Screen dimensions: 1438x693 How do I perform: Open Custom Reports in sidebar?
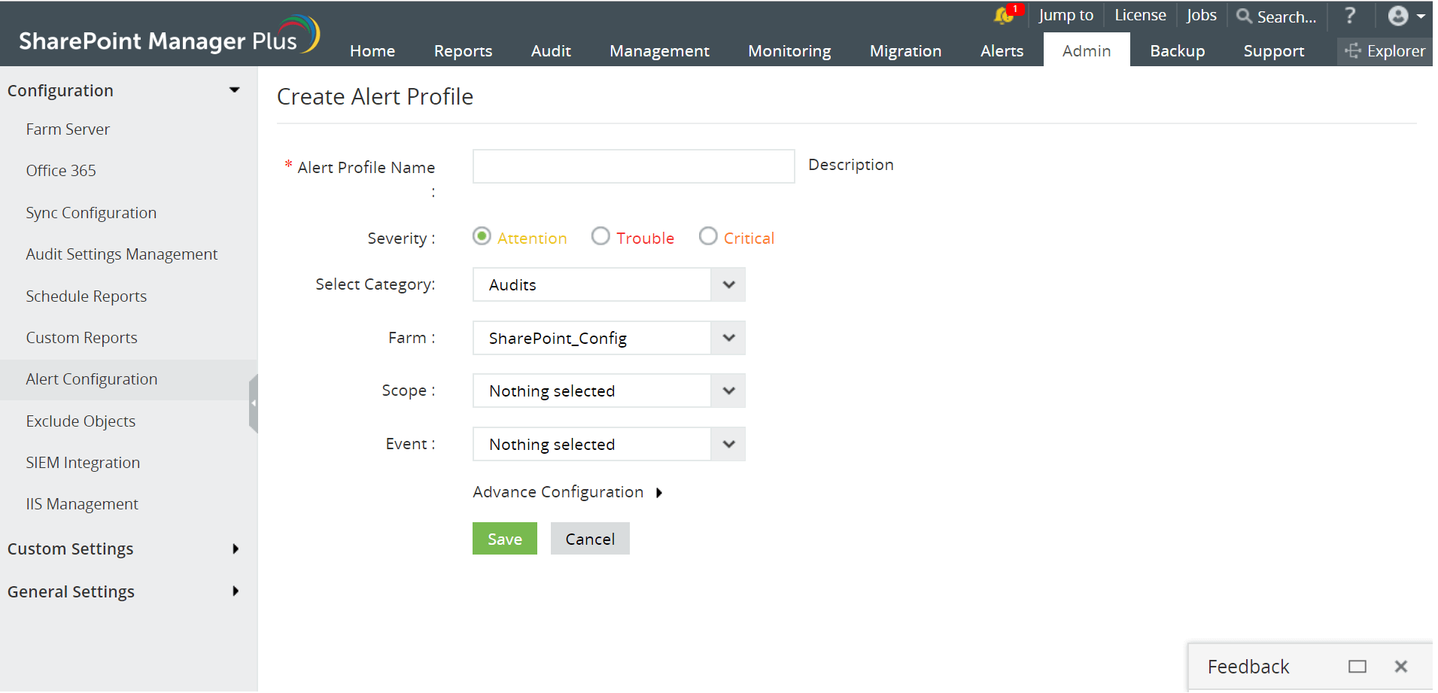click(81, 338)
